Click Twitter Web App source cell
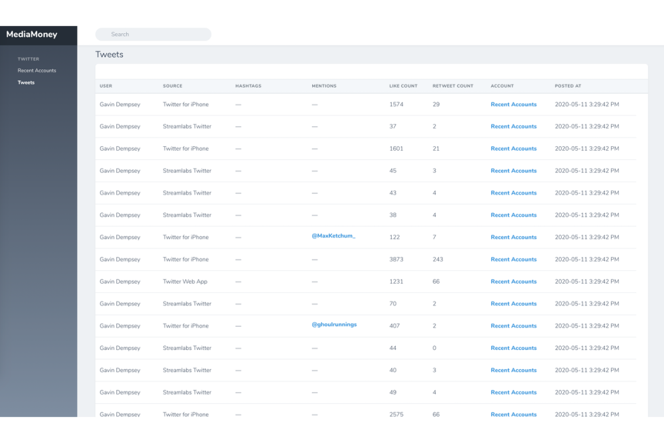The height and width of the screenshot is (443, 664). point(185,282)
